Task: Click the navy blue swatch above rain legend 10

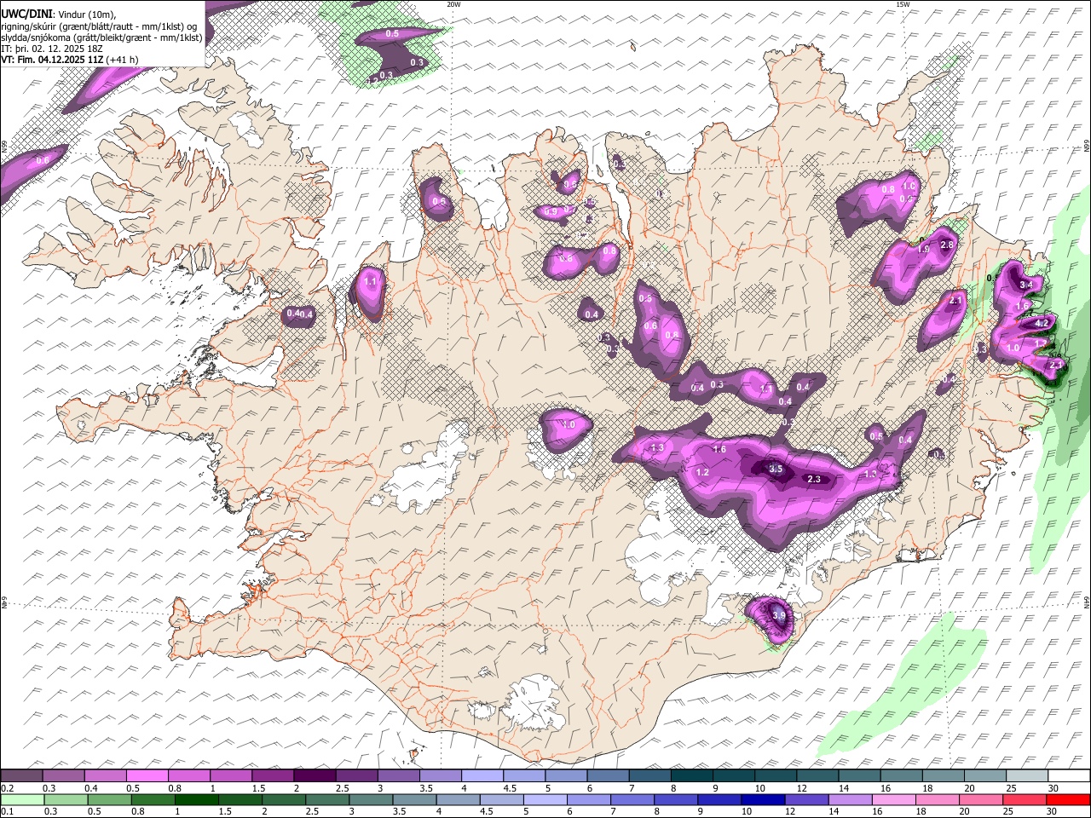Action: (x=761, y=800)
